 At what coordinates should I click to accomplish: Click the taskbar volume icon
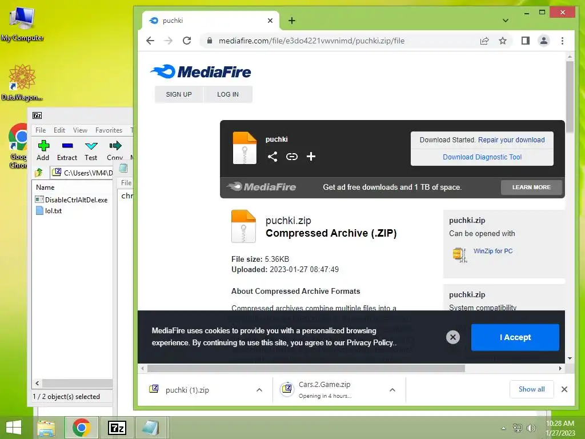pos(531,428)
